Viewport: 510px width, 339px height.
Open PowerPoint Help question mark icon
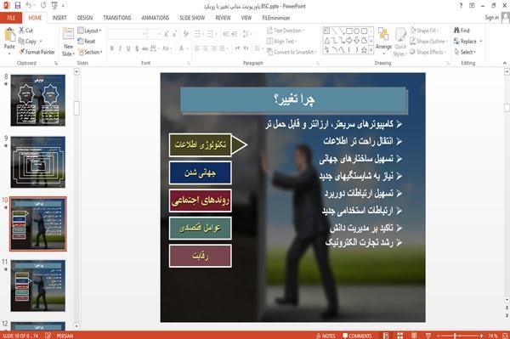461,6
